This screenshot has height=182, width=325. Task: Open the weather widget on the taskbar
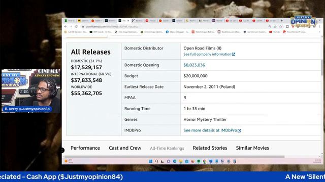click(x=69, y=161)
